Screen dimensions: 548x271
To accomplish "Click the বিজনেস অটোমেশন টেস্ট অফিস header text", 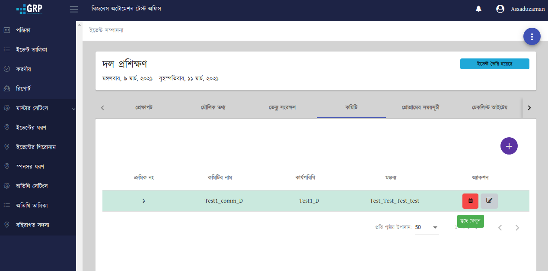I will pyautogui.click(x=126, y=9).
